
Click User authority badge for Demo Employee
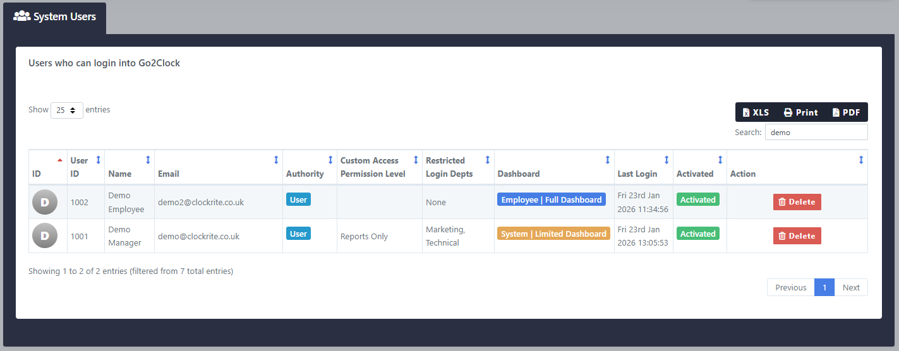point(298,199)
